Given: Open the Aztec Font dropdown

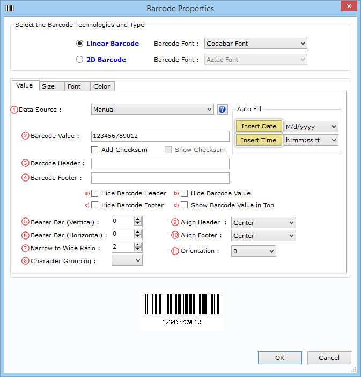Looking at the screenshot, I should click(255, 60).
